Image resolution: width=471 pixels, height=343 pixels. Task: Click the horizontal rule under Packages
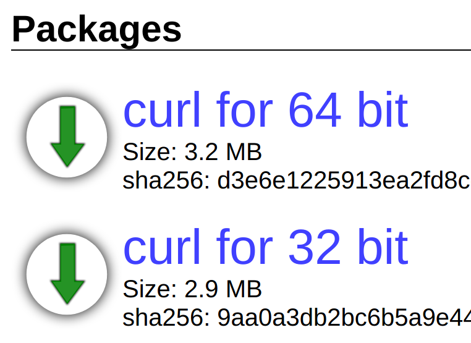(241, 50)
